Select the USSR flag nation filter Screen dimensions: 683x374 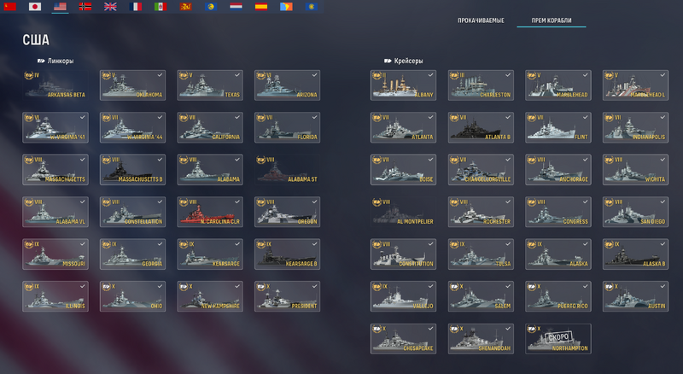click(x=9, y=7)
